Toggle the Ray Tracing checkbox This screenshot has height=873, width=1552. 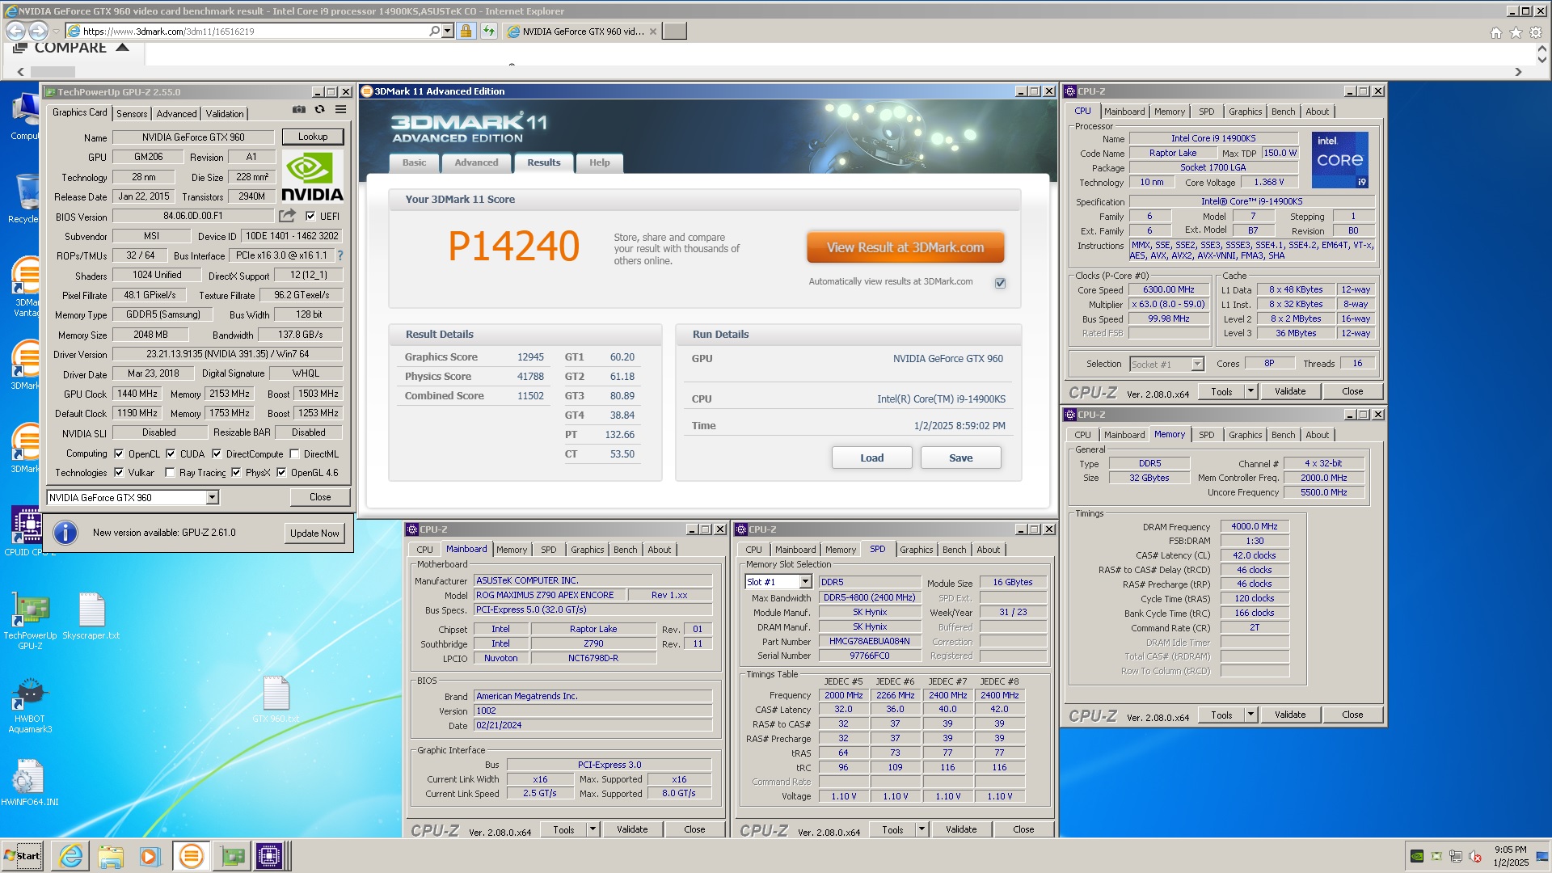tap(170, 472)
